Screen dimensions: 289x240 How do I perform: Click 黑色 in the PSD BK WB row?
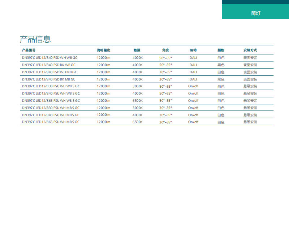pyautogui.click(x=221, y=65)
